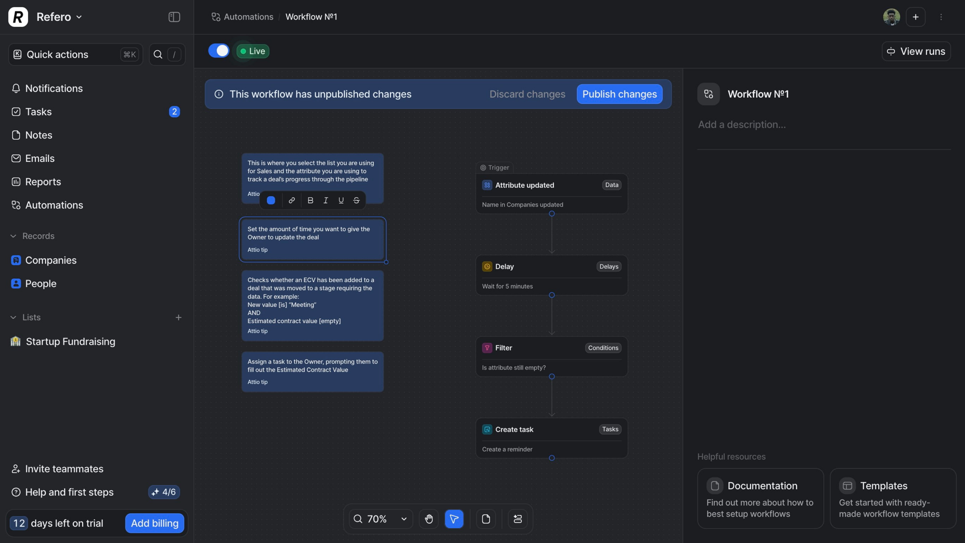Viewport: 965px width, 543px height.
Task: Click the link icon in text toolbar
Action: pos(291,200)
